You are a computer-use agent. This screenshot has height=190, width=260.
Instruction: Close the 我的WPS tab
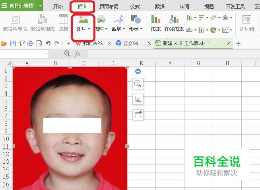click(109, 43)
